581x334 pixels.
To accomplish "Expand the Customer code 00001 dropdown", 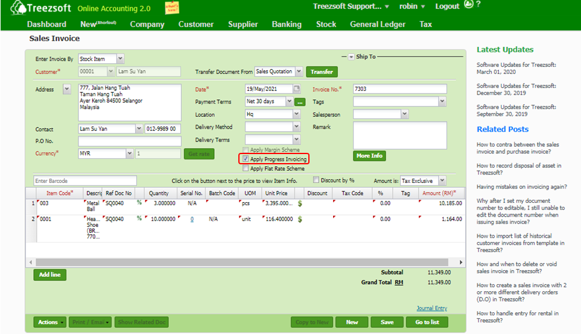I will point(110,71).
